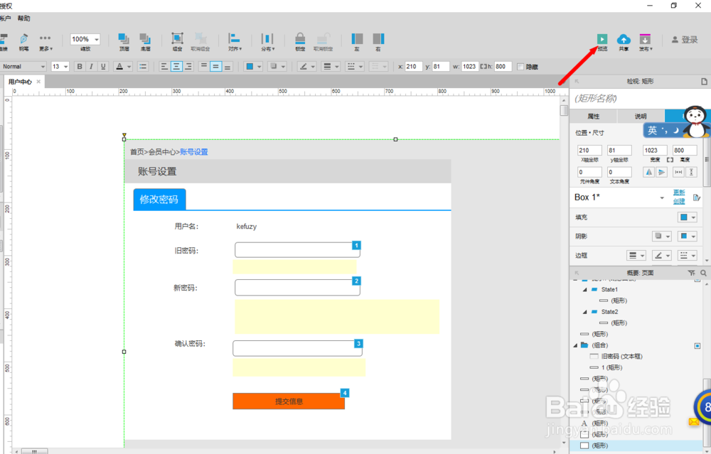
Task: Switch to the Notes (说明) tab
Action: coord(641,117)
